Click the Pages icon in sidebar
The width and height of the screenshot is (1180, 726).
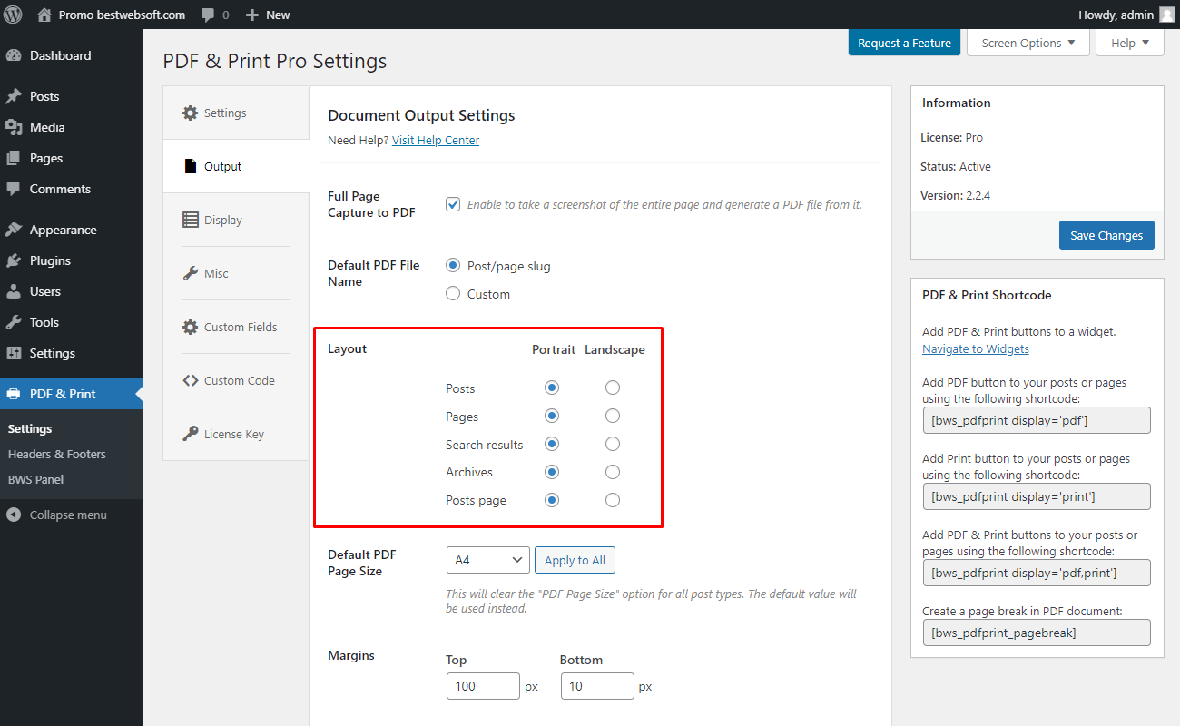(x=14, y=158)
